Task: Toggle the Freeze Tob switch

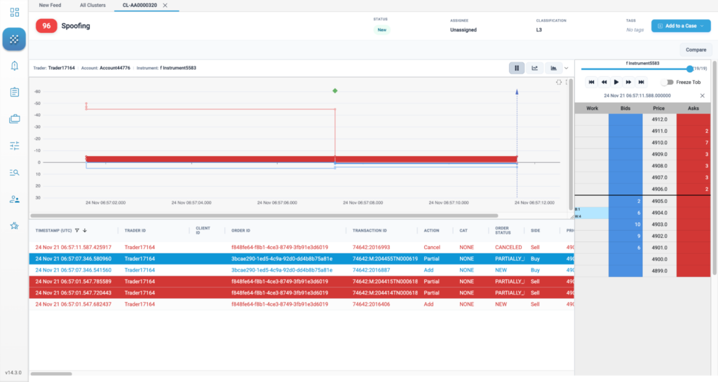Action: click(668, 83)
